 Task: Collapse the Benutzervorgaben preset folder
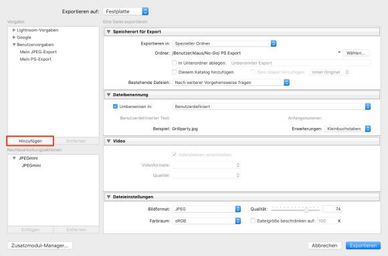click(x=14, y=45)
